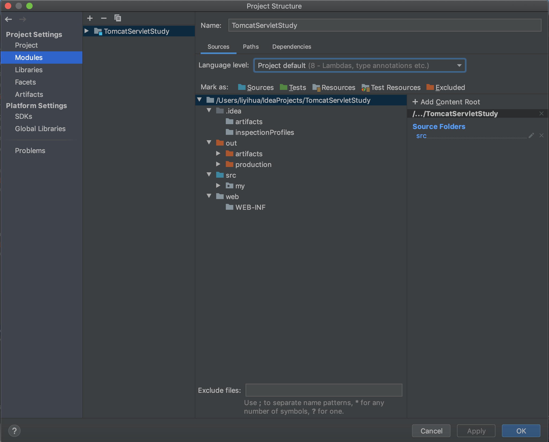Screen dimensions: 549x442
Task: Expand the my package
Action: click(x=218, y=186)
